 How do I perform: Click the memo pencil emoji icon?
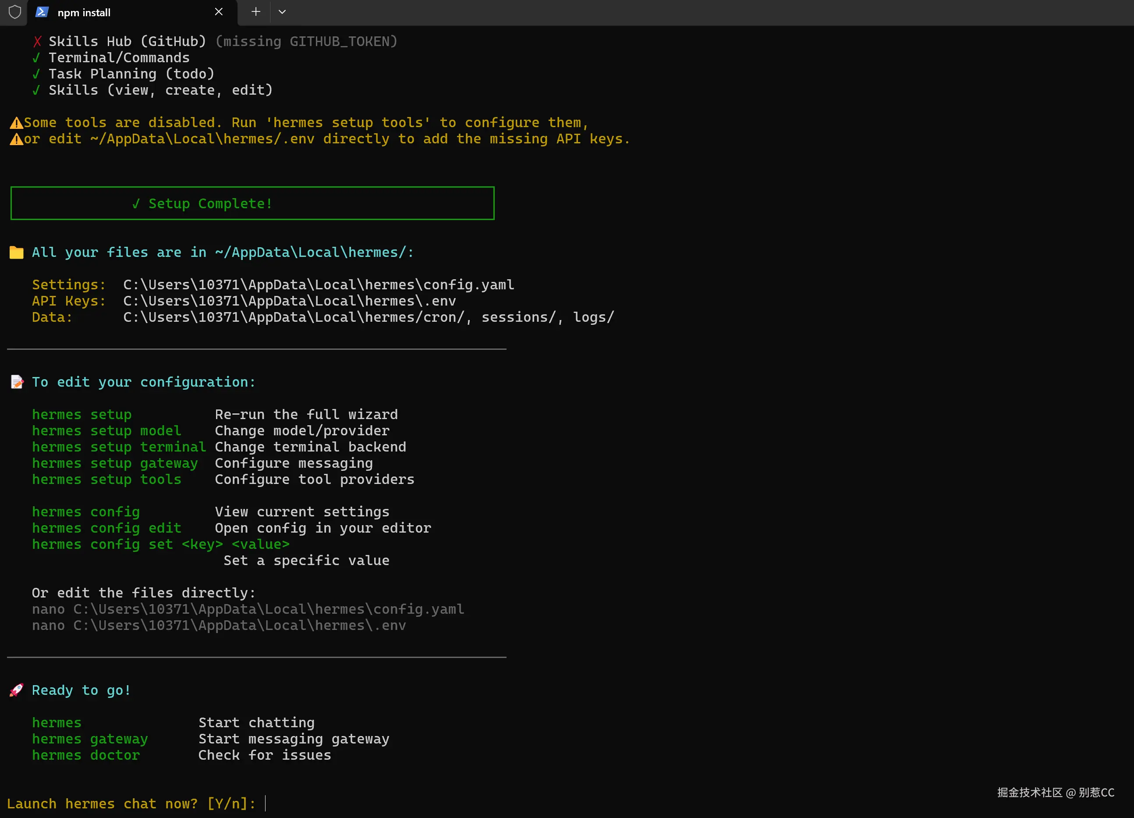pos(17,382)
